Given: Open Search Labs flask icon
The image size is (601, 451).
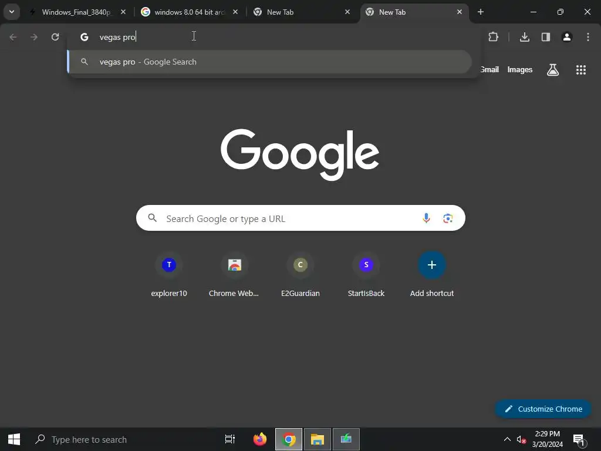Looking at the screenshot, I should pyautogui.click(x=553, y=70).
